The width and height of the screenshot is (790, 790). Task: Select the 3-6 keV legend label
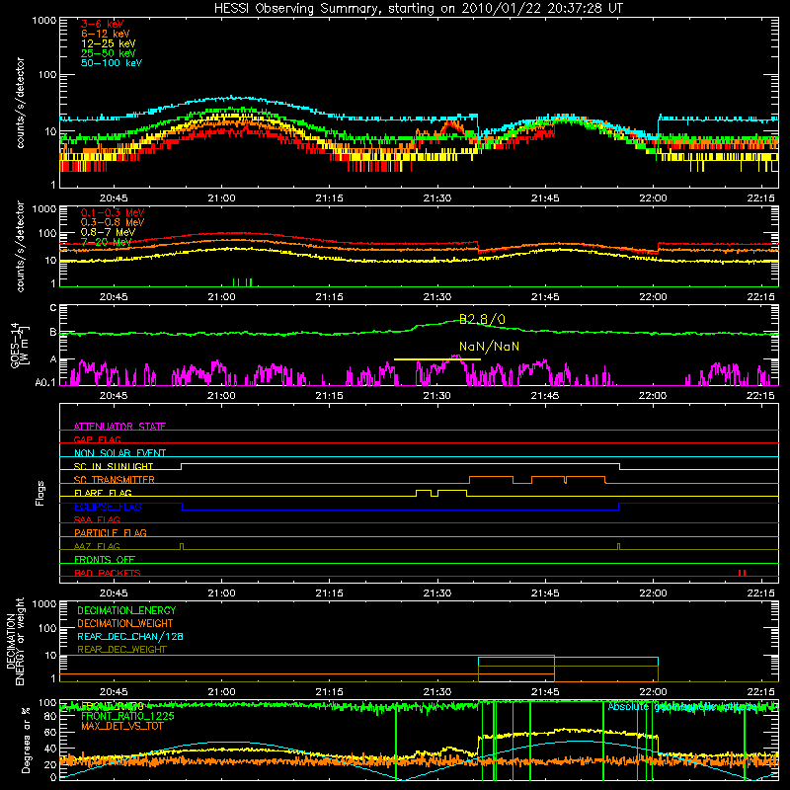pos(103,24)
